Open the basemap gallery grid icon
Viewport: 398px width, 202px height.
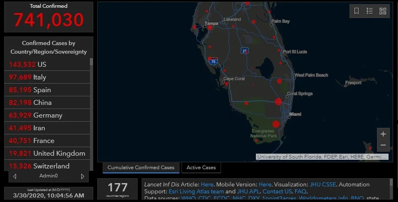pyautogui.click(x=383, y=11)
